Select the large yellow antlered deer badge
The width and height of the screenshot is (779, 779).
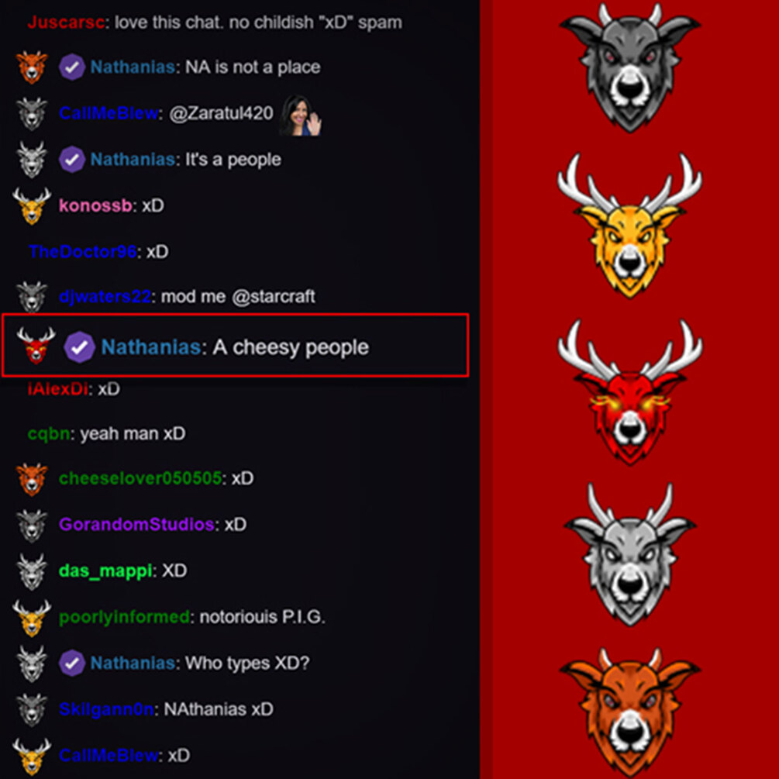coord(630,226)
